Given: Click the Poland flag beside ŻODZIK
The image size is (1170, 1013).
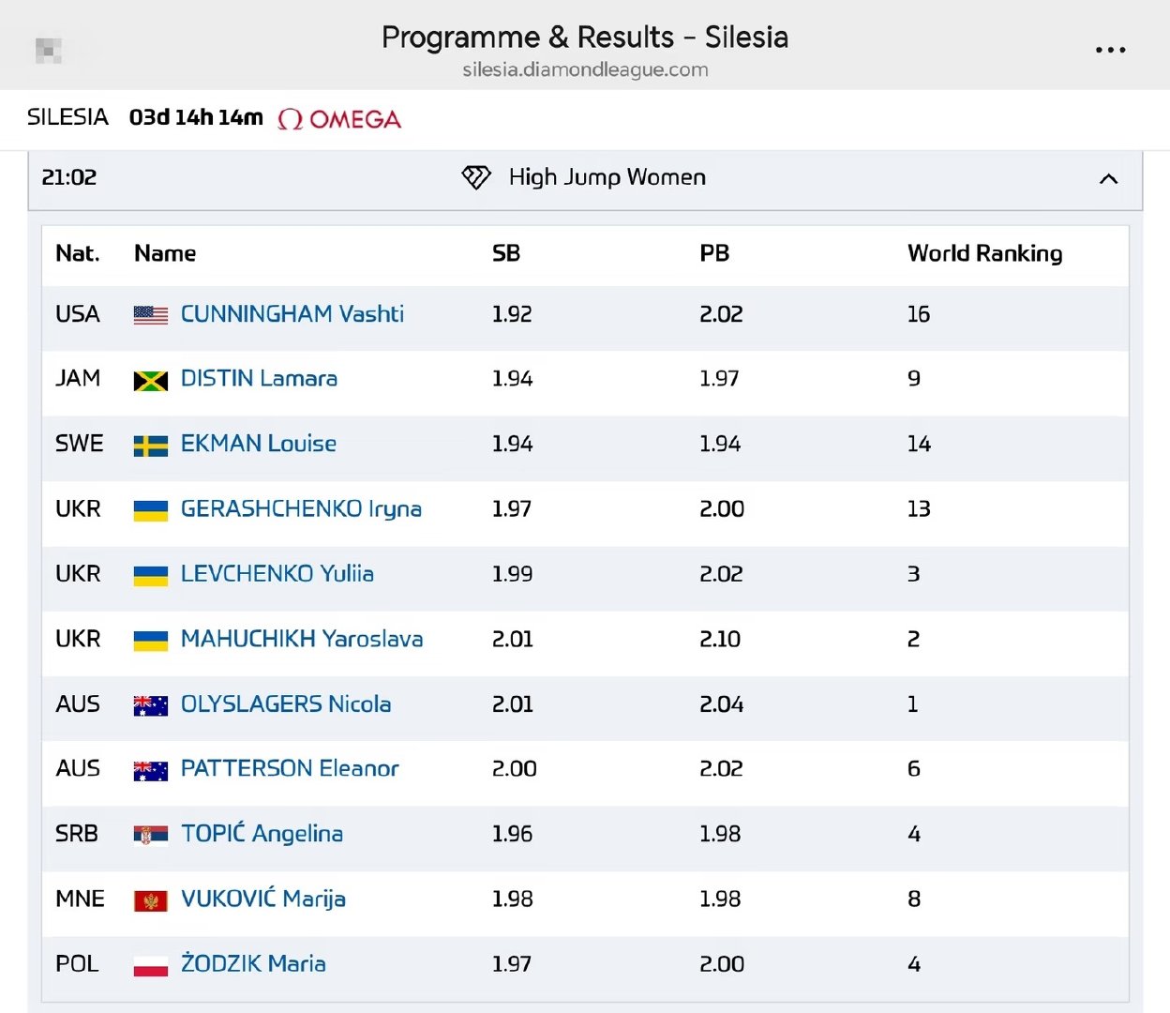Looking at the screenshot, I should 151,965.
